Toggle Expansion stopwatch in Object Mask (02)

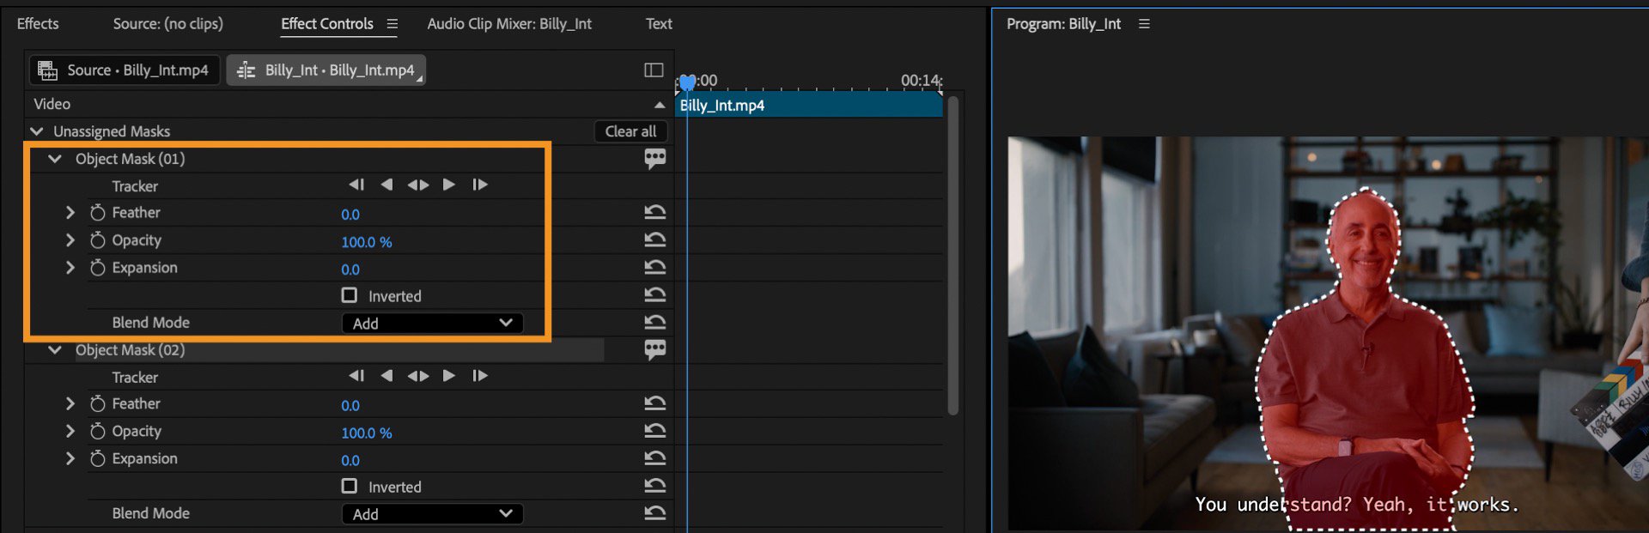98,458
